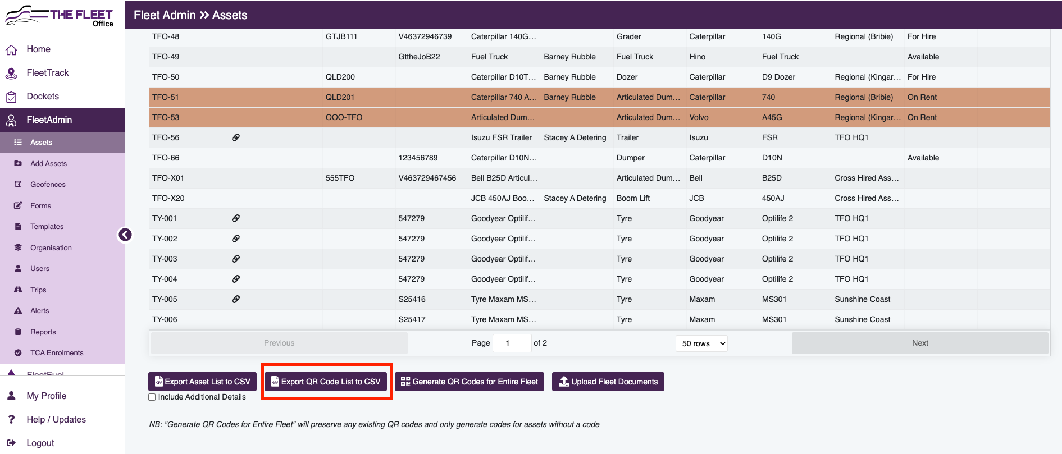This screenshot has width=1062, height=454.
Task: Click Export Asset List to CSV
Action: (202, 382)
